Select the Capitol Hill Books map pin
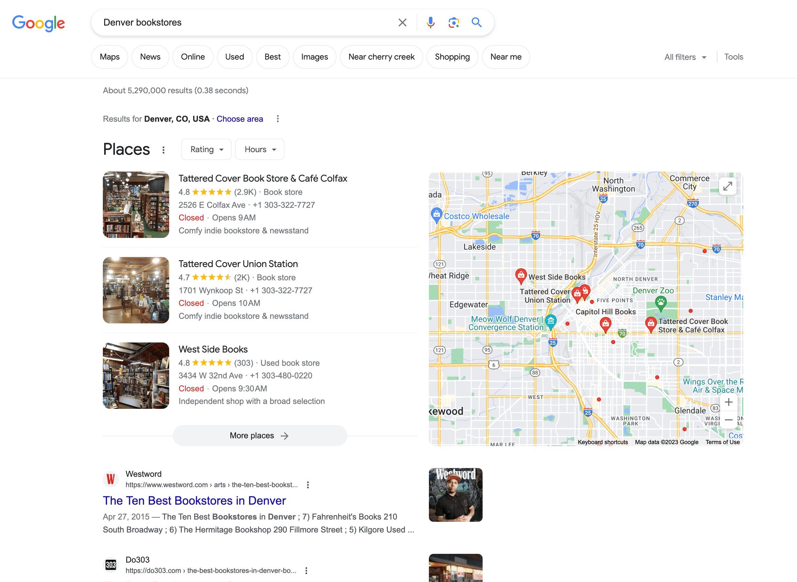 605,324
